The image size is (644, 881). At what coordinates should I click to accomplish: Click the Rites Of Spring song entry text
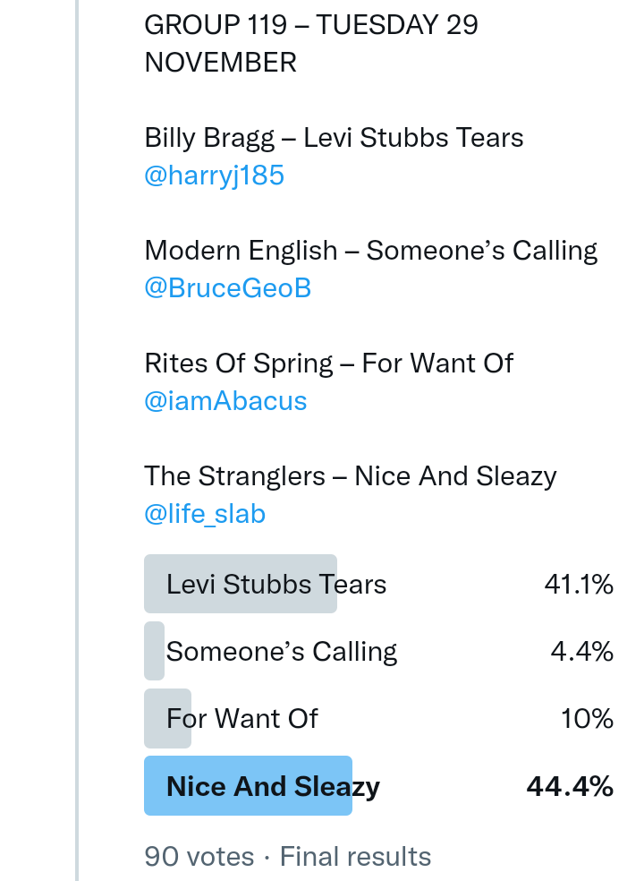[x=328, y=364]
